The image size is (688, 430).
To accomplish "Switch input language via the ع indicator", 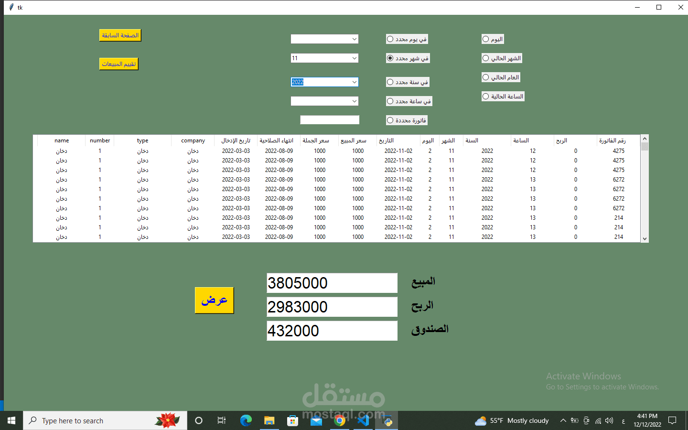I will (x=623, y=420).
